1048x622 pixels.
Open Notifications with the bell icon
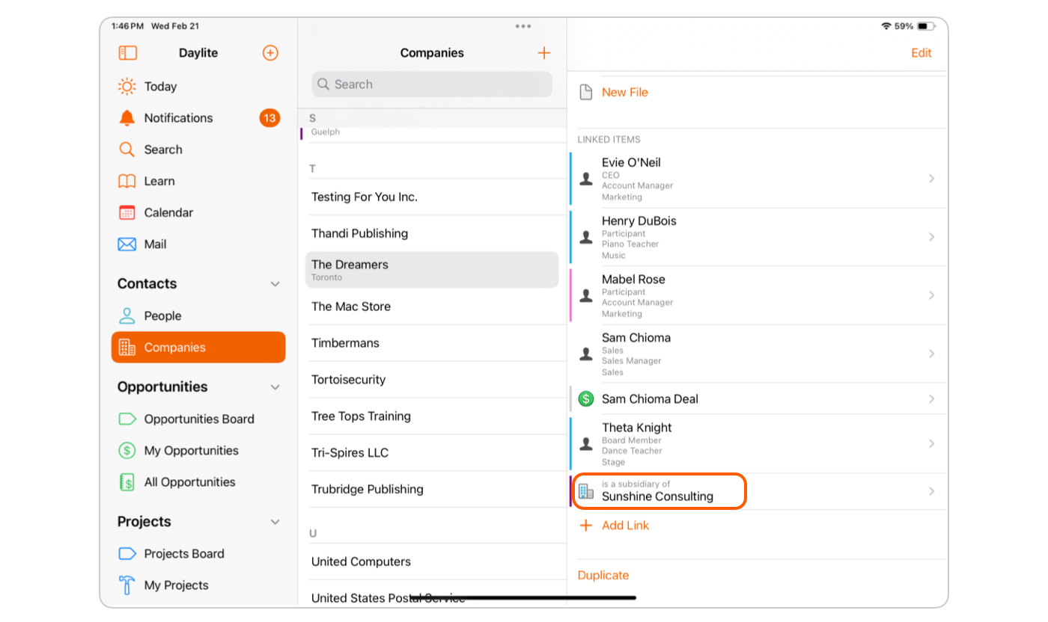(127, 118)
